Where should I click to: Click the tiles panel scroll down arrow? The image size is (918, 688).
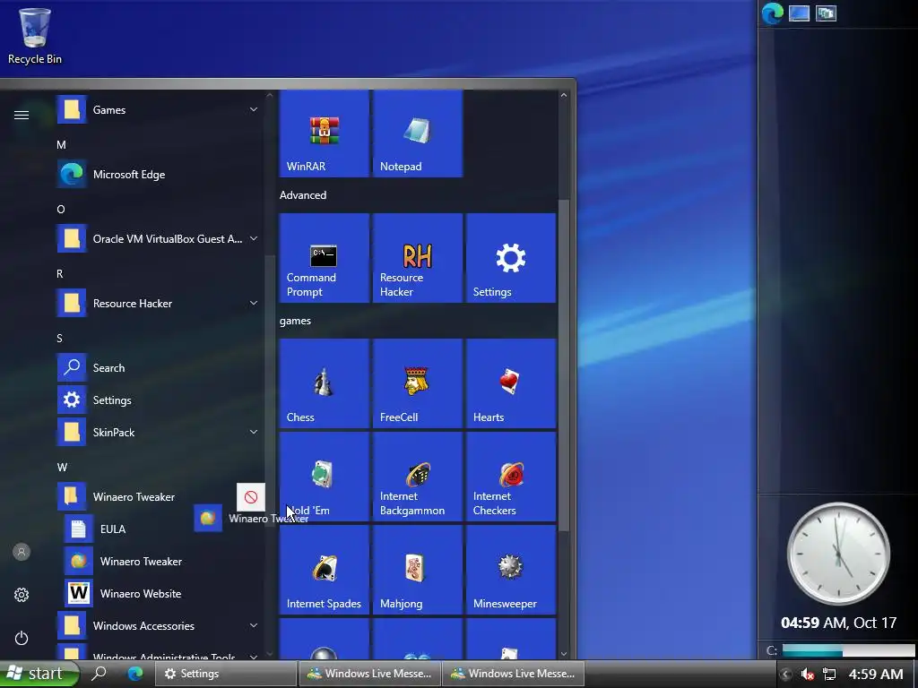click(x=564, y=653)
